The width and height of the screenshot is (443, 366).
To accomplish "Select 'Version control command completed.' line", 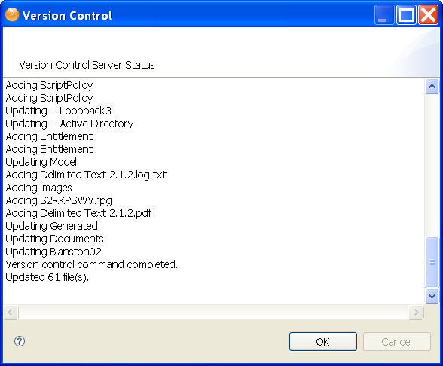I will pyautogui.click(x=92, y=264).
